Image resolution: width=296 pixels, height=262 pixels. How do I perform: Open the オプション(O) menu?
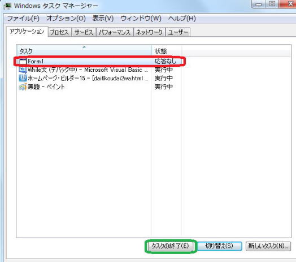point(66,19)
